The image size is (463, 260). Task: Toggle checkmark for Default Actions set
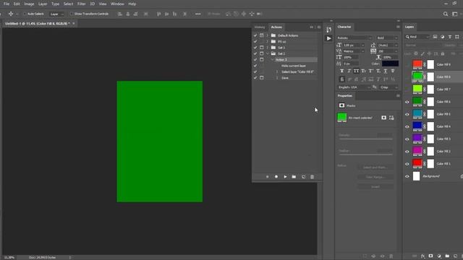pos(255,35)
